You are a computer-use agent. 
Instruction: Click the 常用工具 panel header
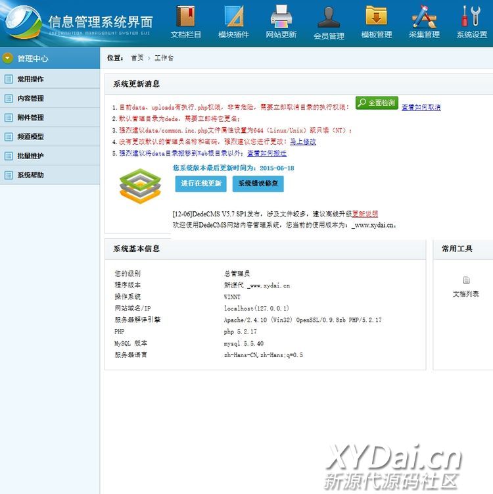tap(457, 249)
